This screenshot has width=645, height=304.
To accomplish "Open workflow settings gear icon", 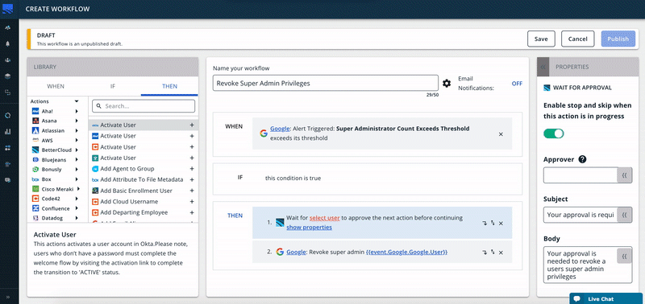I will point(447,84).
